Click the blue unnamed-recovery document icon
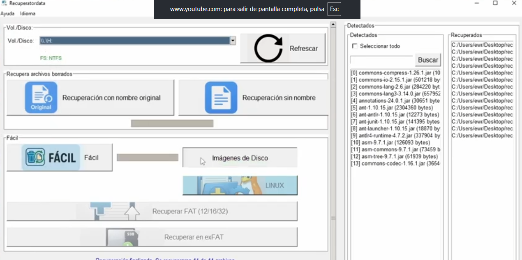Viewport: 522px width, 260px height. (x=221, y=98)
